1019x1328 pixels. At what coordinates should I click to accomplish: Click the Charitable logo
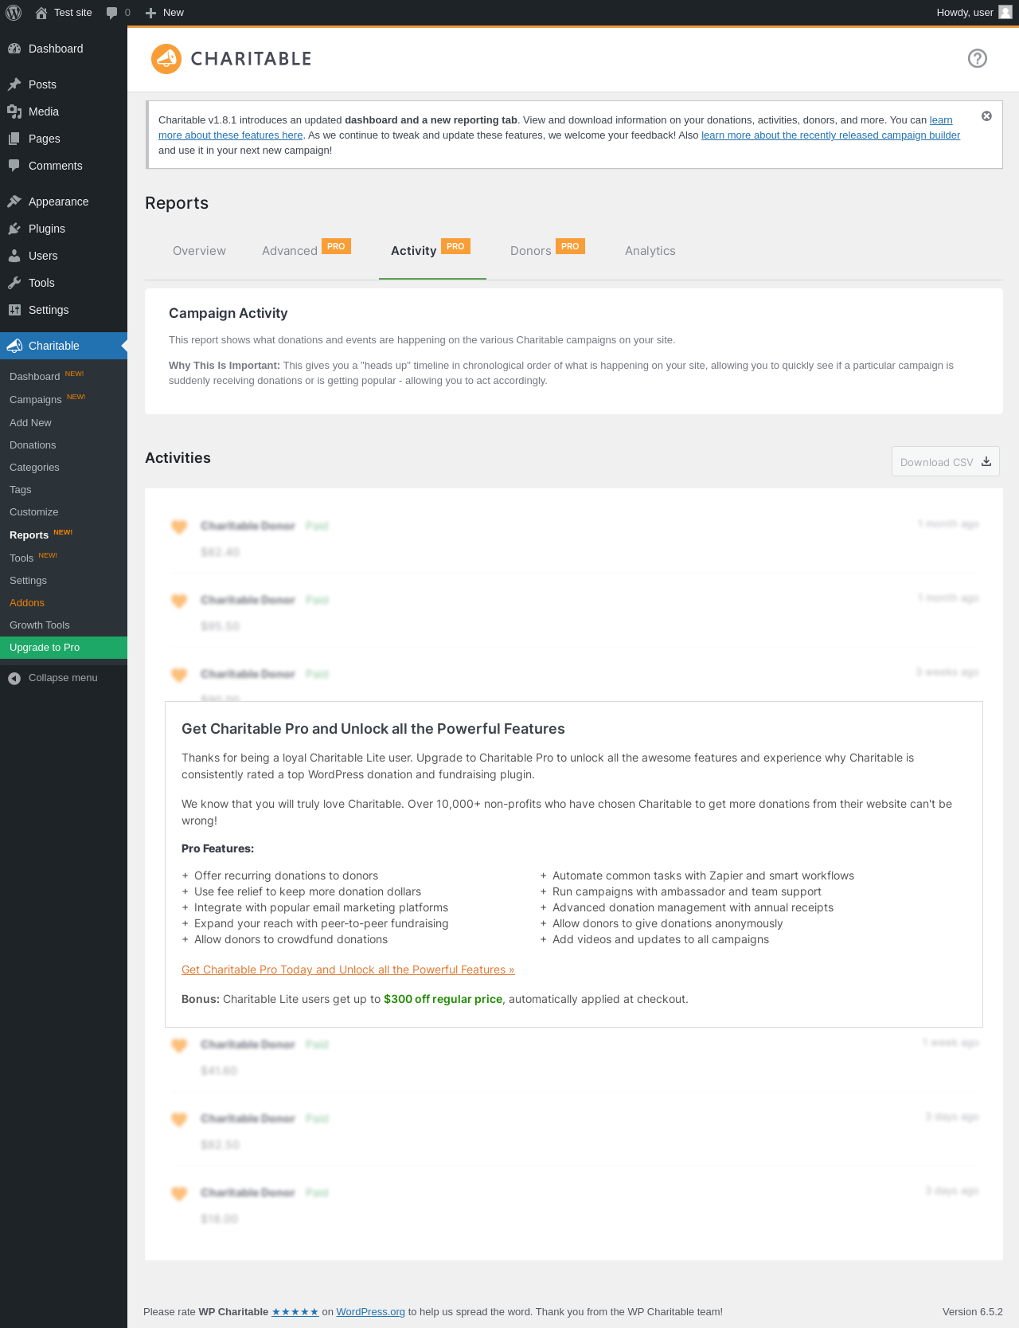(232, 59)
